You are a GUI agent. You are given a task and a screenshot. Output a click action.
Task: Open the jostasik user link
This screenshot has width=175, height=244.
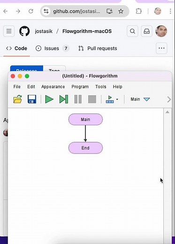pos(44,31)
